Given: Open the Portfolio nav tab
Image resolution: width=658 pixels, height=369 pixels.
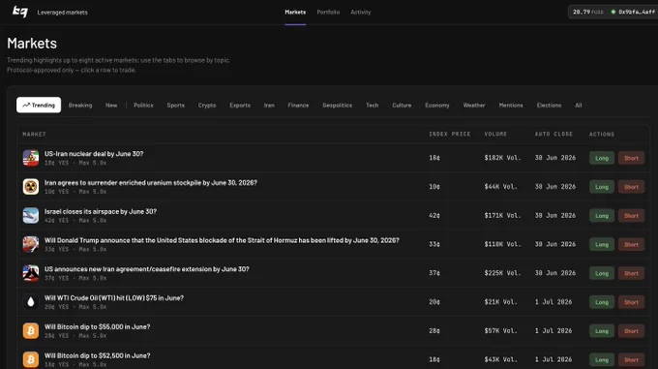Looking at the screenshot, I should pyautogui.click(x=328, y=13).
